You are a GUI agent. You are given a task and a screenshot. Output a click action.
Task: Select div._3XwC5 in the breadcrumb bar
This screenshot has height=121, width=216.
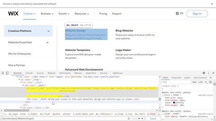coord(140,114)
